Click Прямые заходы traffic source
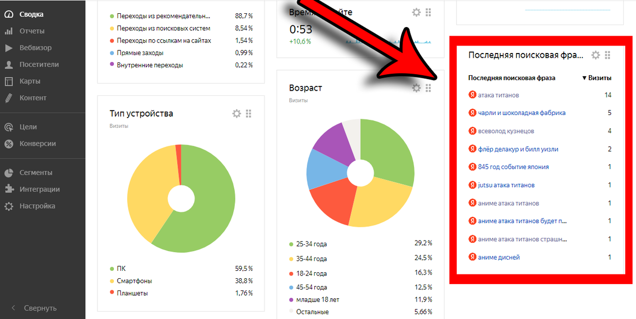636x319 pixels. (140, 53)
